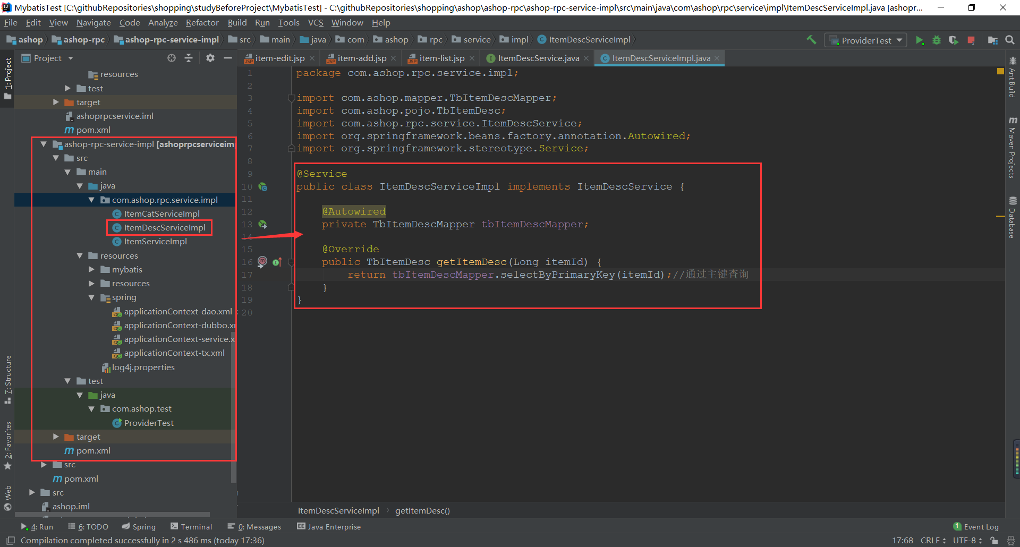Open the Java Enterprise tool window

click(329, 527)
